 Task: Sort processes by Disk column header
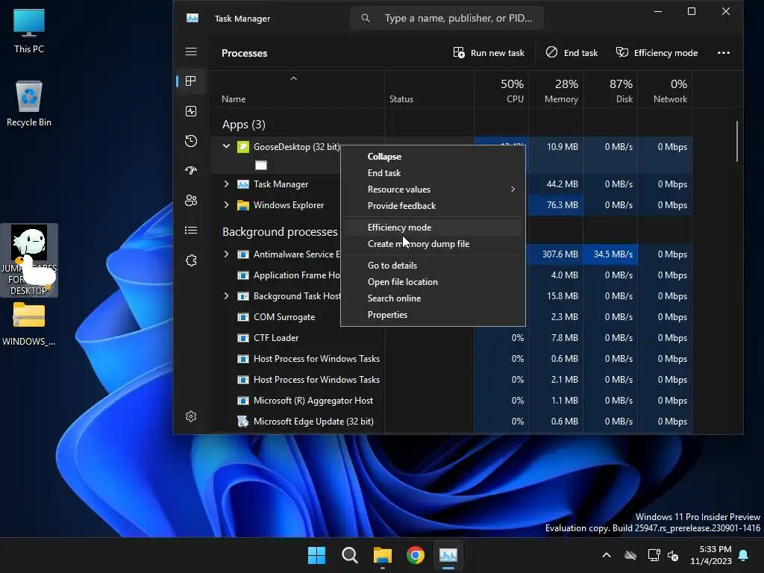tap(610, 90)
